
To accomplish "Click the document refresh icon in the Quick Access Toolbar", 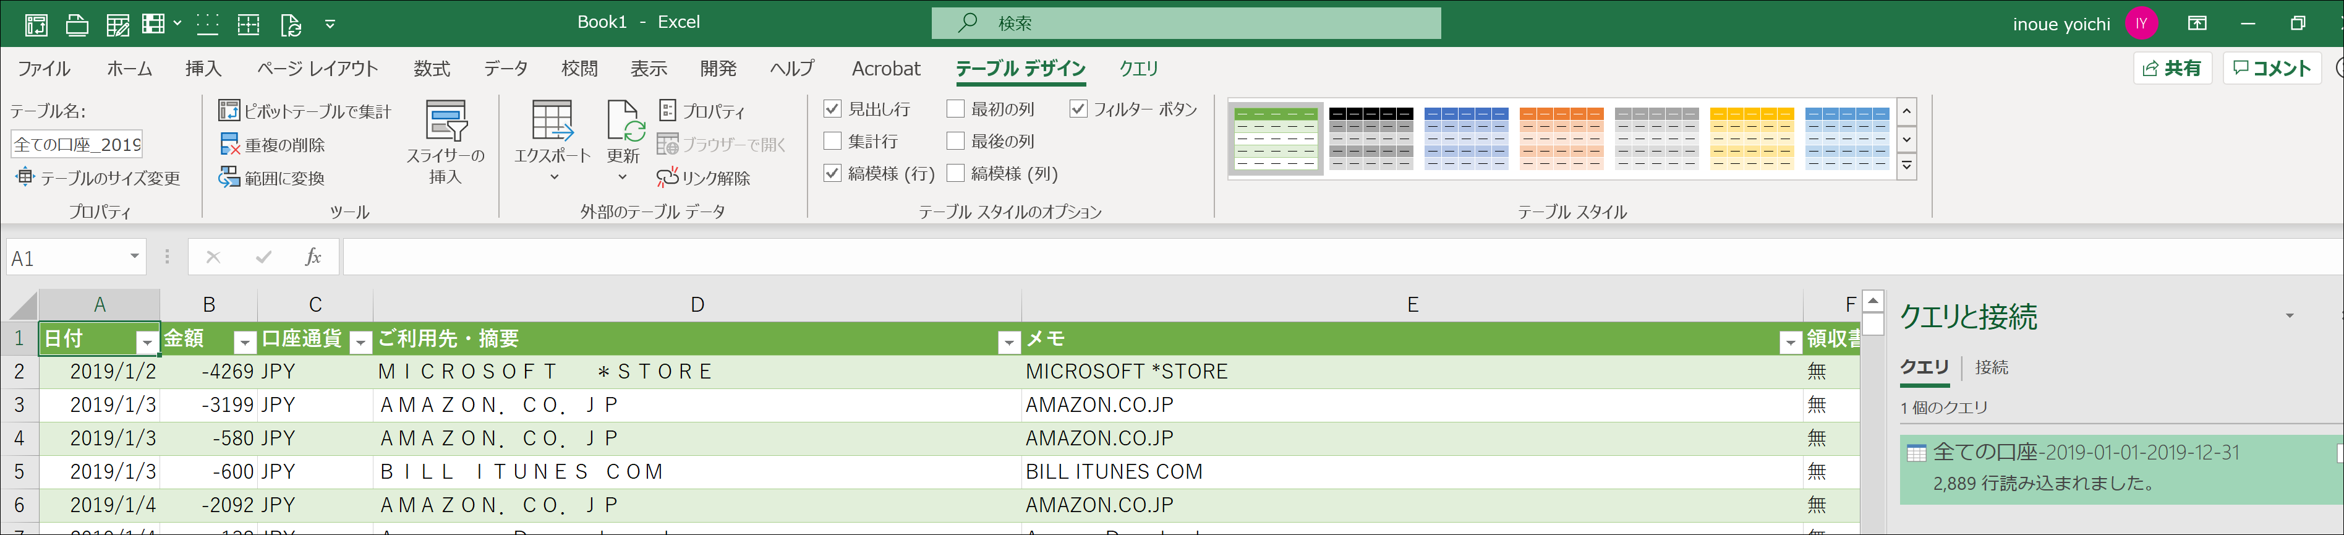I will (x=290, y=25).
